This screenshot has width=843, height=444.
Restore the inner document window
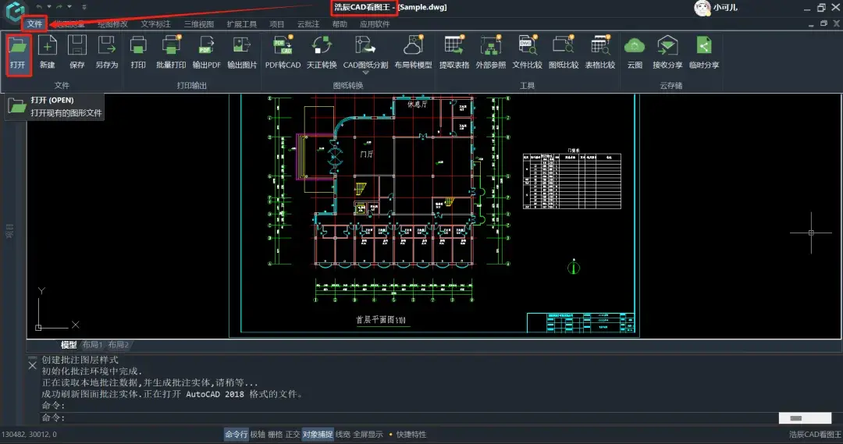pos(823,23)
